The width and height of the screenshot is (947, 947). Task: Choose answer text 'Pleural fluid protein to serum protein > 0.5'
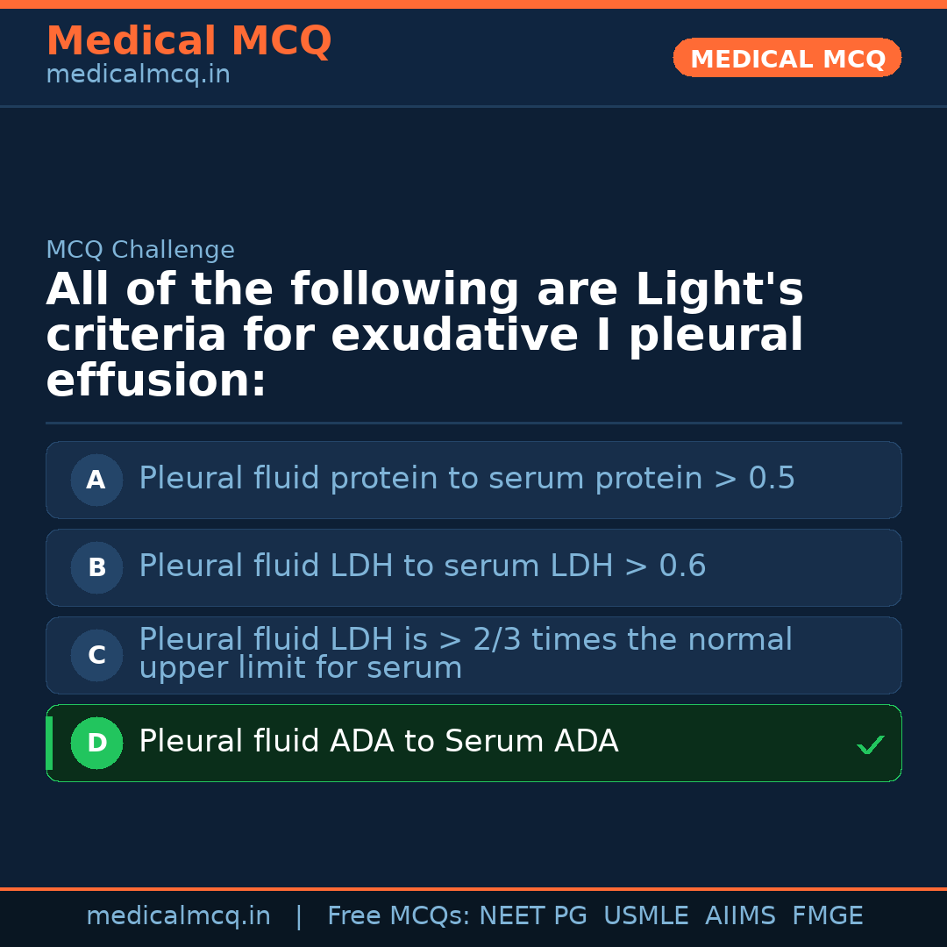click(466, 479)
